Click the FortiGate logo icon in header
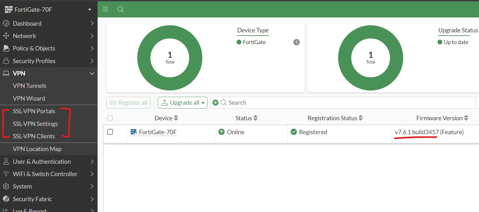Screen dimensions: 479x212 9,10
